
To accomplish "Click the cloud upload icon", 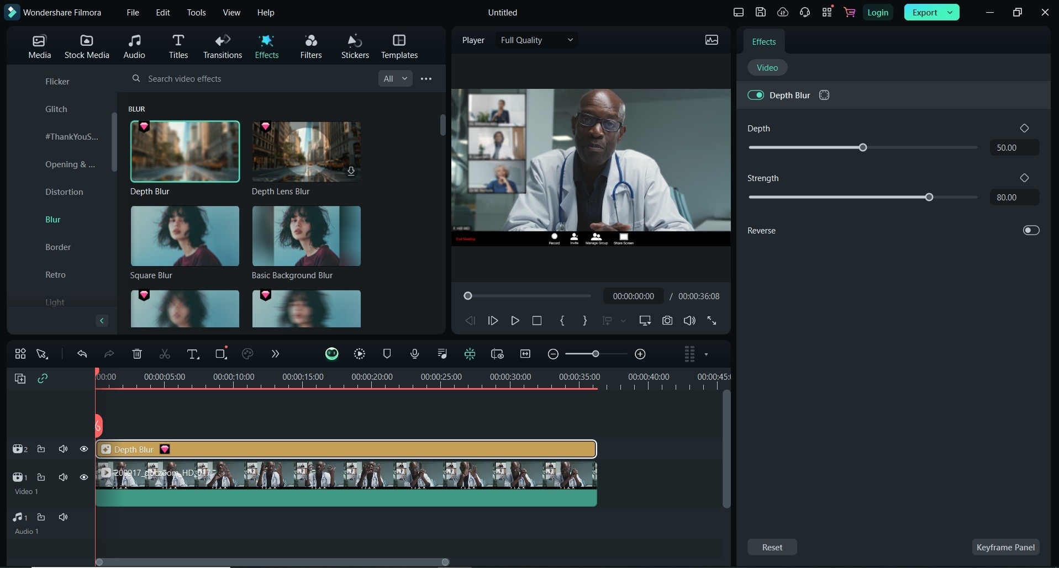I will tap(783, 12).
